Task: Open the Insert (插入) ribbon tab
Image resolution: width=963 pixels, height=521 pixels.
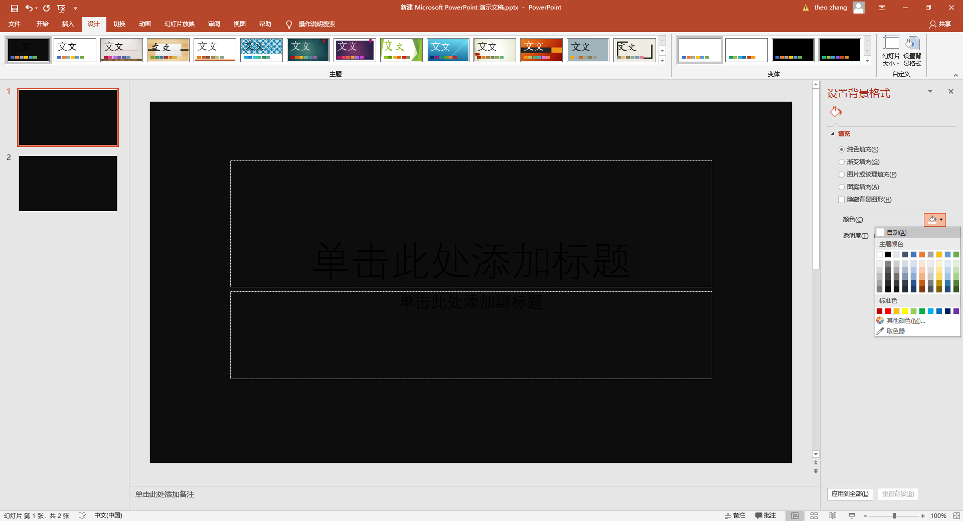Action: pos(68,24)
